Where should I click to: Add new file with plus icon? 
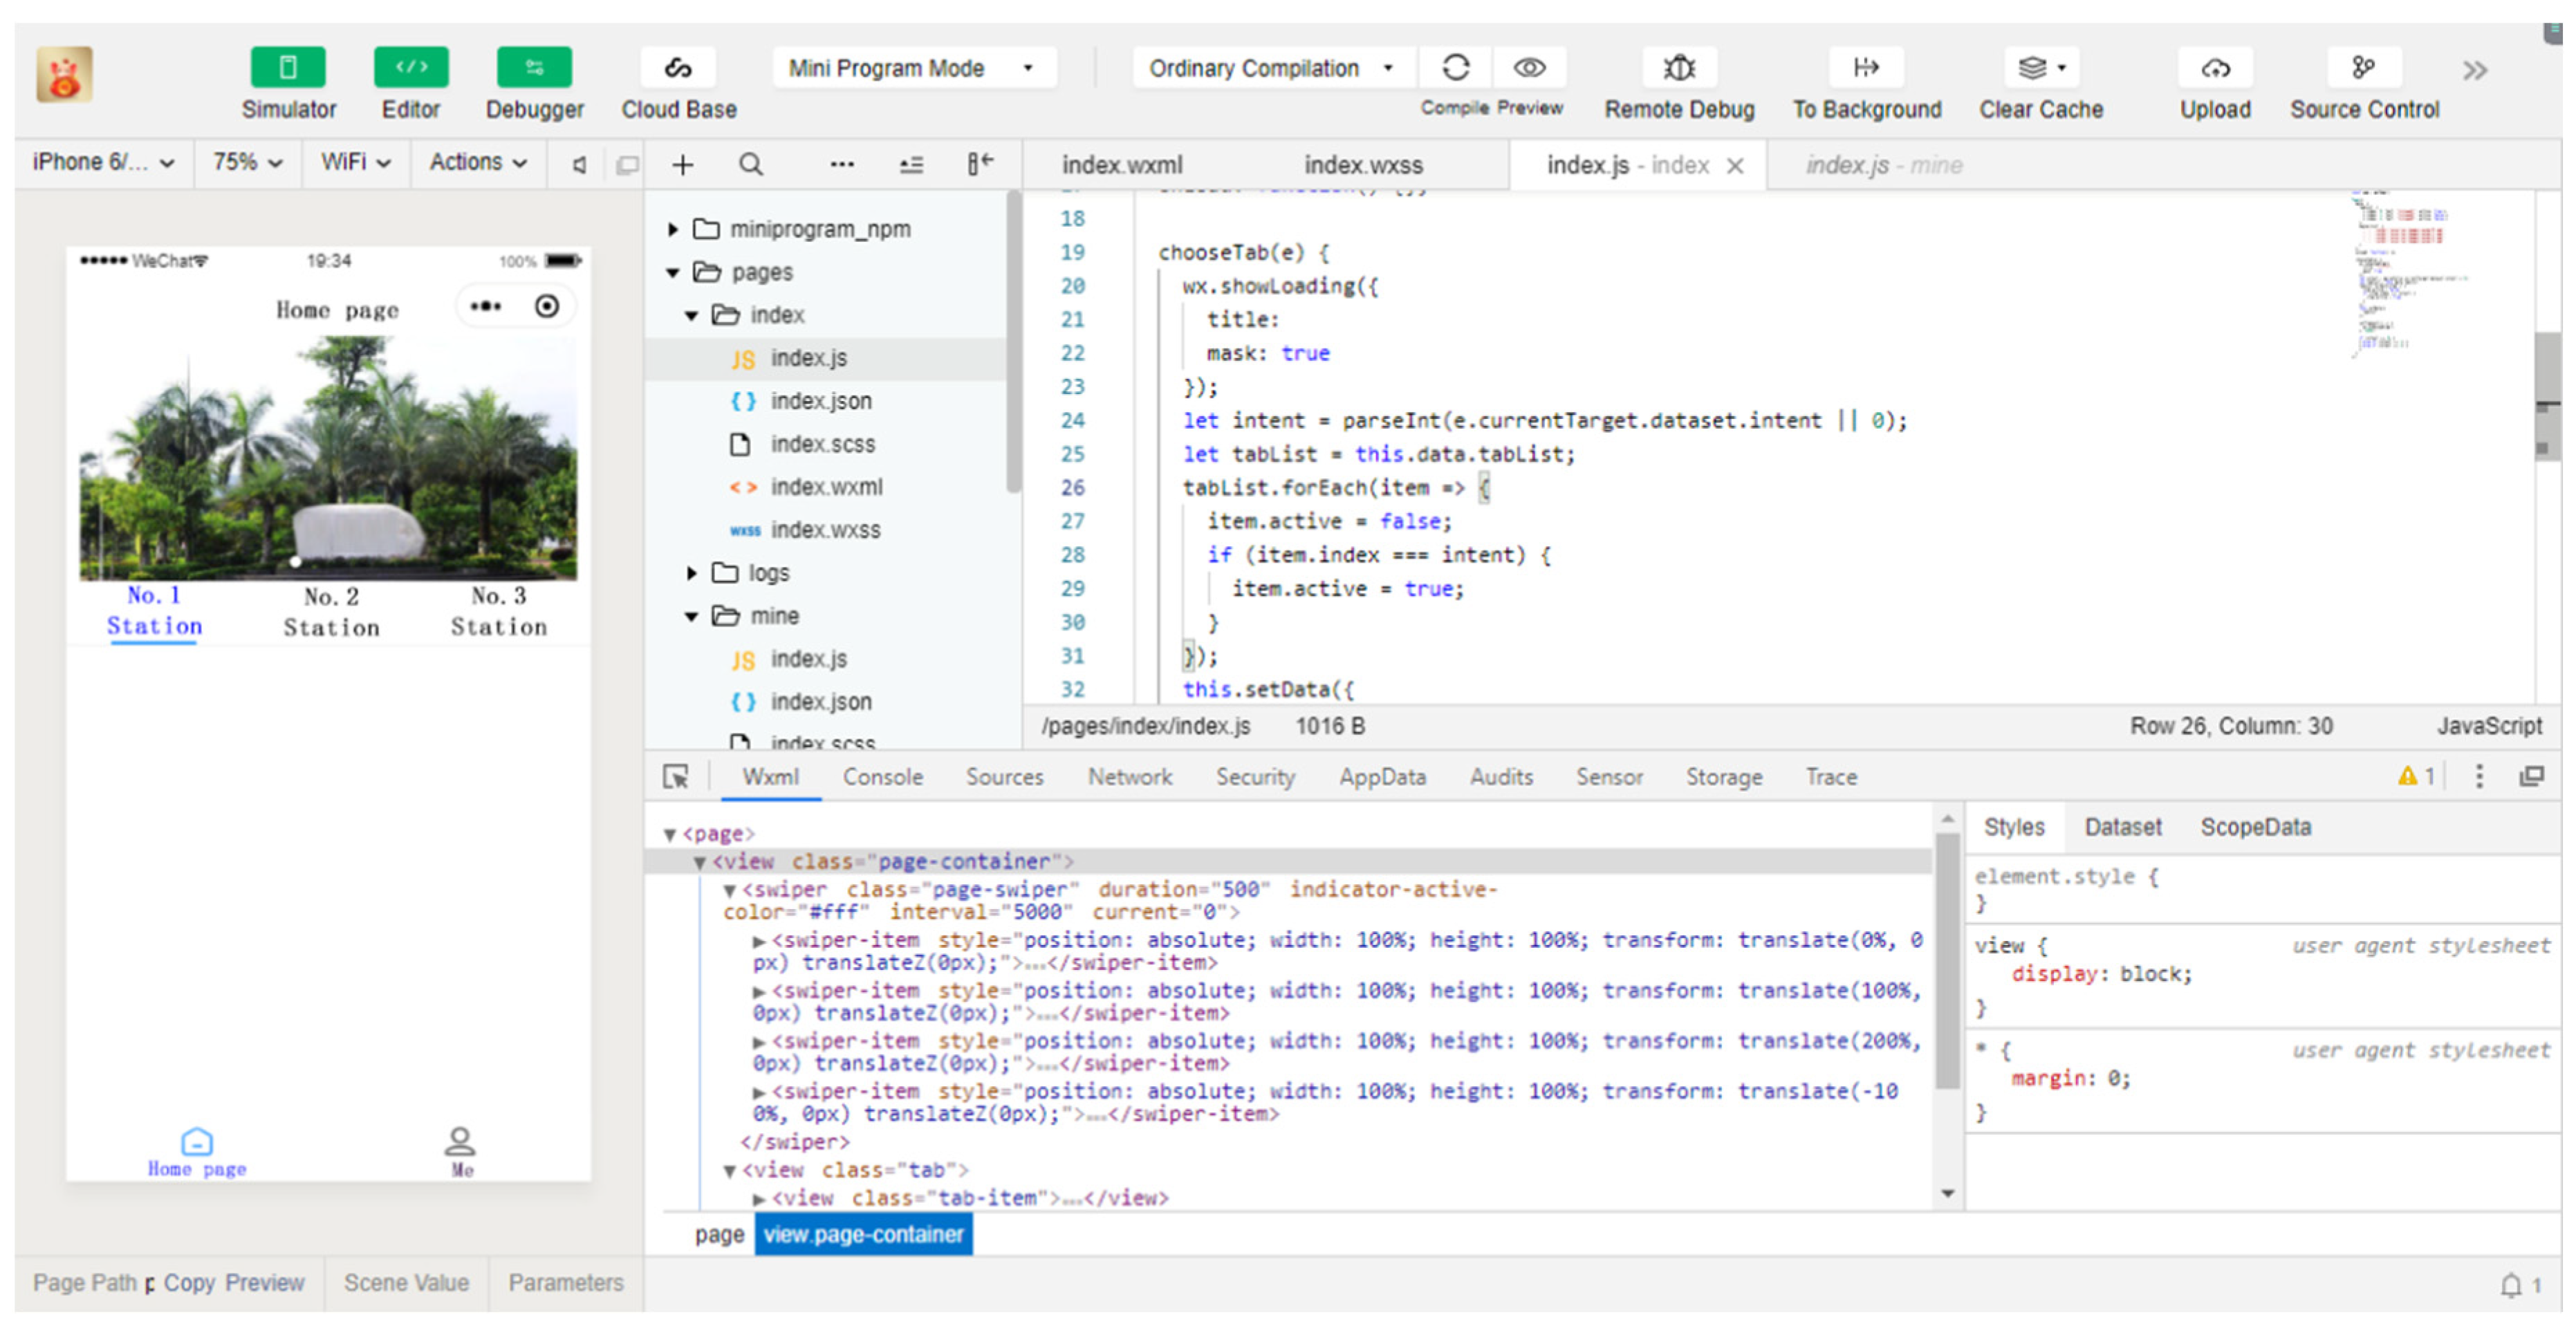point(683,165)
